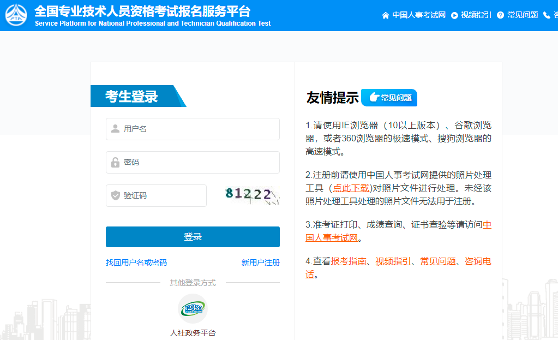Image resolution: width=558 pixels, height=340 pixels.
Task: Click the 登录 login button
Action: coord(193,236)
